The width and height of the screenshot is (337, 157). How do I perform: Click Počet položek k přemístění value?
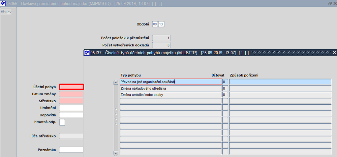pyautogui.click(x=161, y=38)
